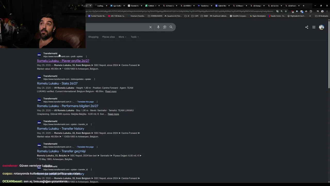Open the Chrome extensions puzzle menu
The image size is (330, 186).
(311, 11)
